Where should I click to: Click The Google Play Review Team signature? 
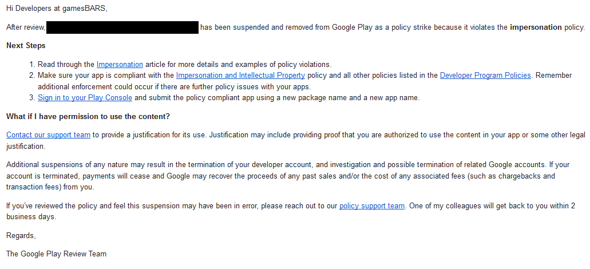(56, 254)
